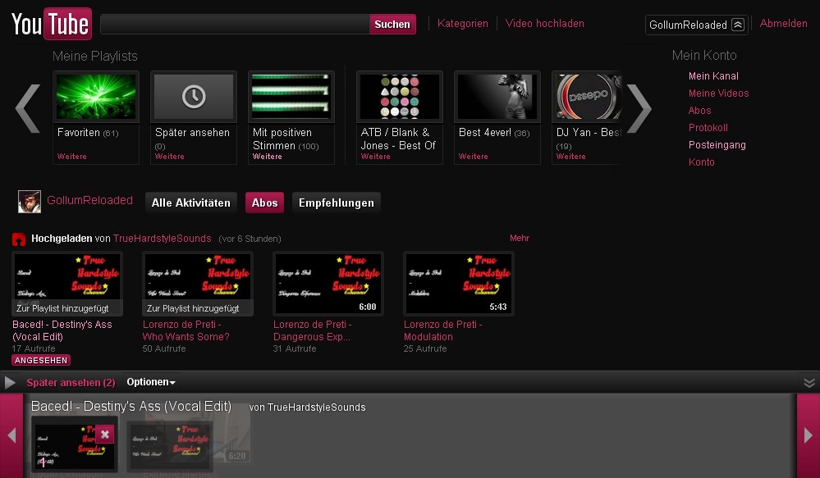This screenshot has height=478, width=820.
Task: Click the TrueHardstyleSounds channel upload icon
Action: (19, 239)
